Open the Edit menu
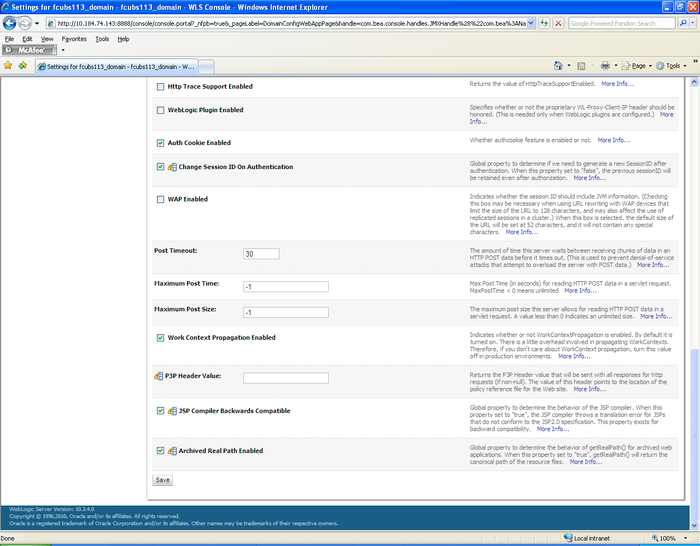This screenshot has width=700, height=546. [27, 39]
